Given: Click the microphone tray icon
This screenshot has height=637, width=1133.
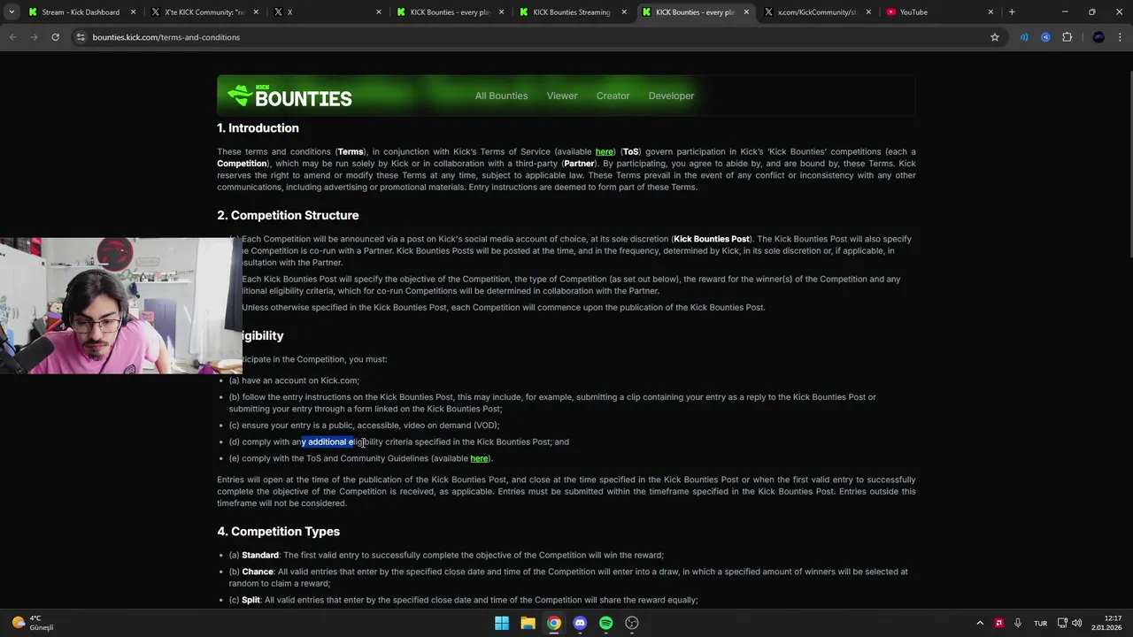Looking at the screenshot, I should coord(1018,623).
